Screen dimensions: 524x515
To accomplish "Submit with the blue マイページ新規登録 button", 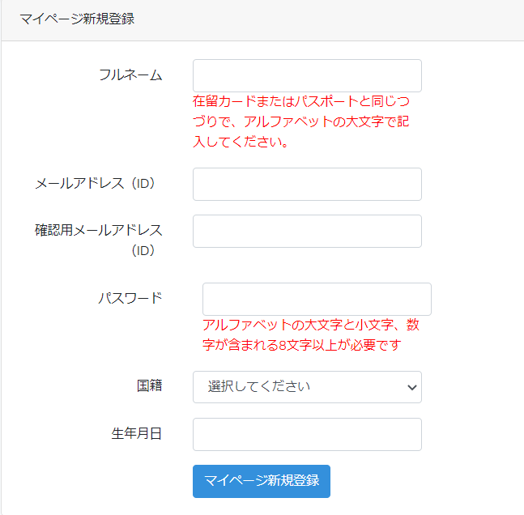I will (262, 481).
